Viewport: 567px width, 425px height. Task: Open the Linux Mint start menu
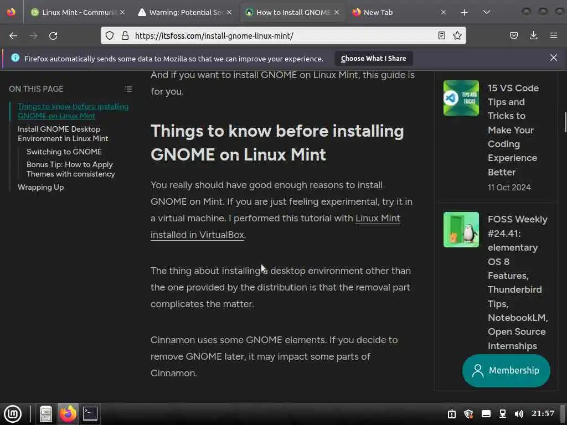13,414
